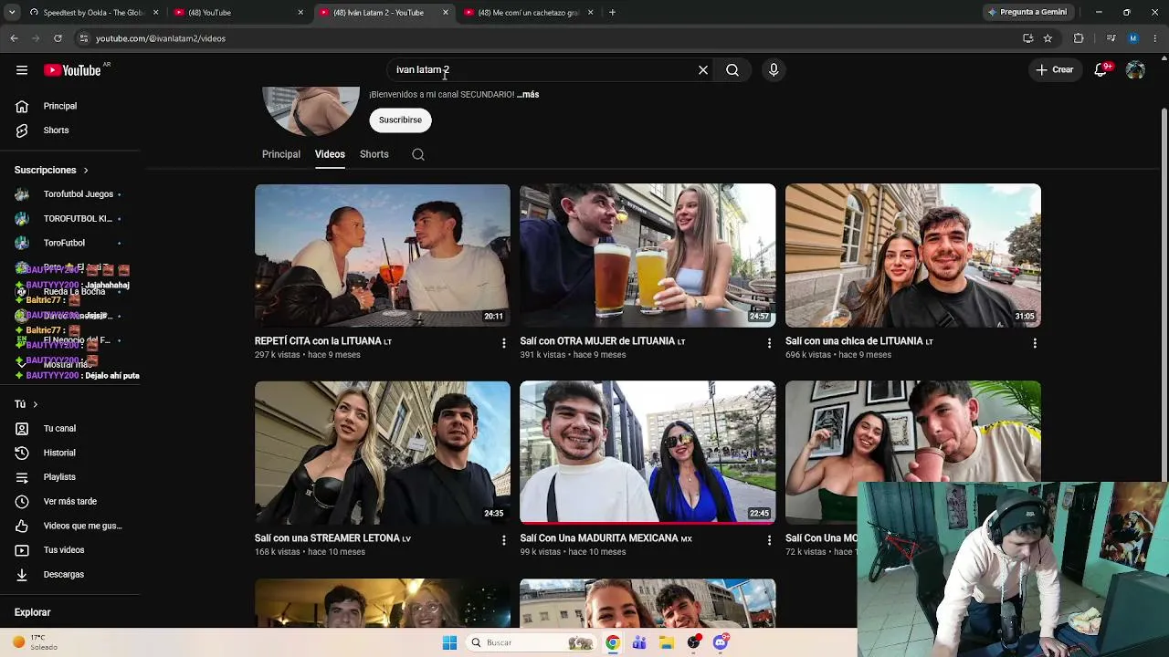Switch to Speedtest by Ookla browser tab
This screenshot has width=1169, height=657.
click(94, 13)
